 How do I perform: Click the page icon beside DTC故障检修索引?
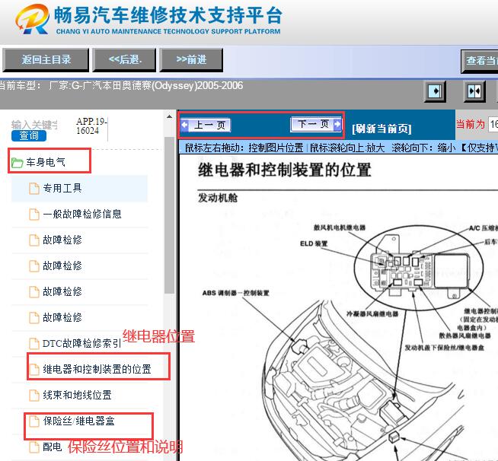coord(34,344)
